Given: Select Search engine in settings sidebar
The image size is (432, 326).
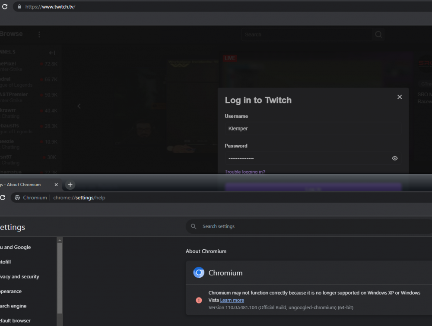Looking at the screenshot, I should click(13, 306).
